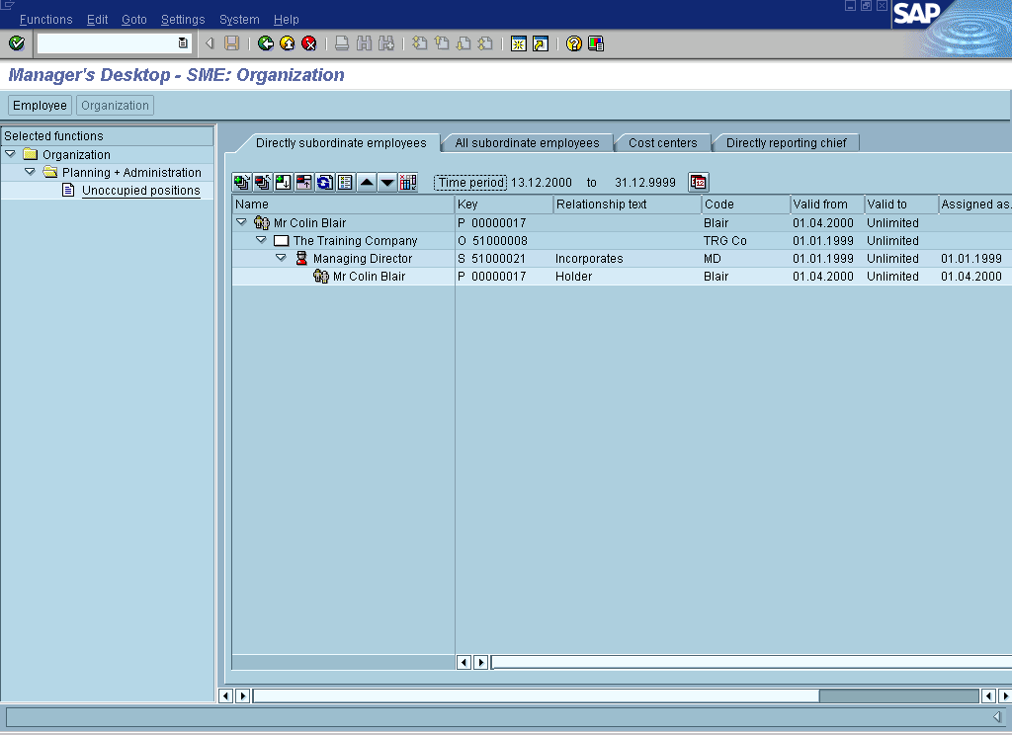Open the Help menu

(x=286, y=20)
